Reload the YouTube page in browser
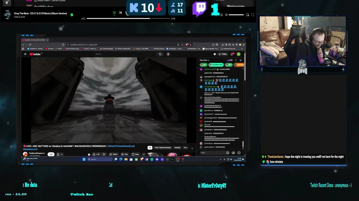Screen dimensions: 359x201 [30, 45]
